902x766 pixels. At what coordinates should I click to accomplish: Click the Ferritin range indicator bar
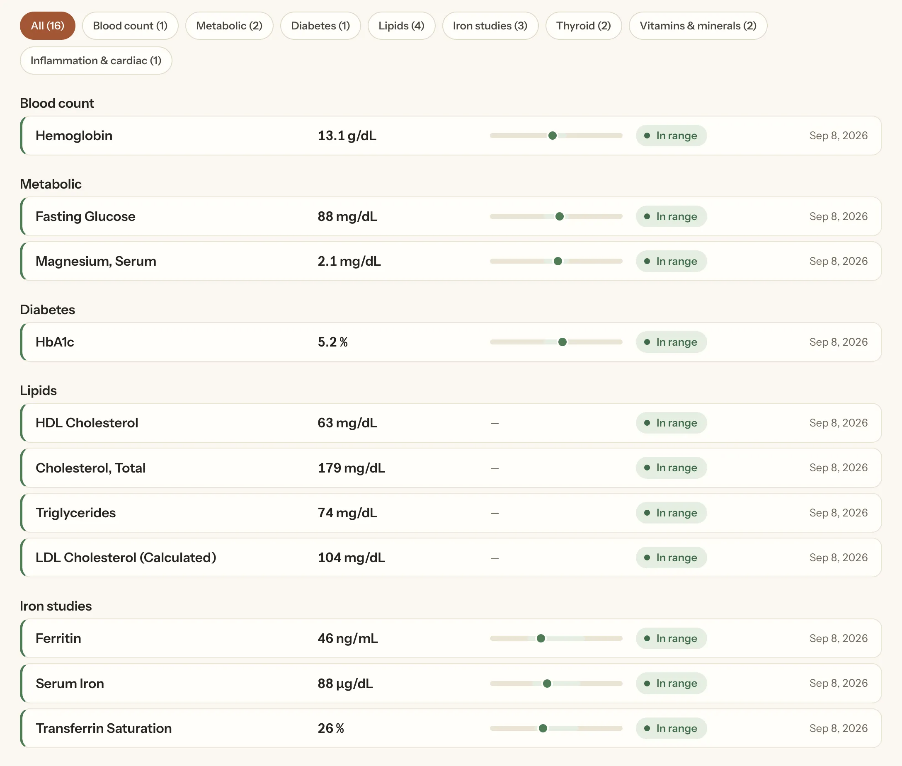[556, 638]
